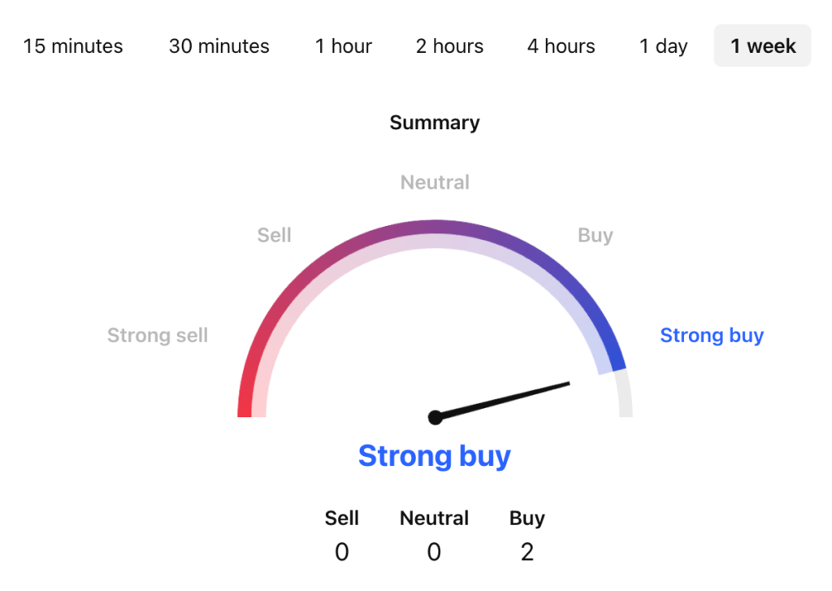
Task: Select the 1 day timeframe tab
Action: 663,46
